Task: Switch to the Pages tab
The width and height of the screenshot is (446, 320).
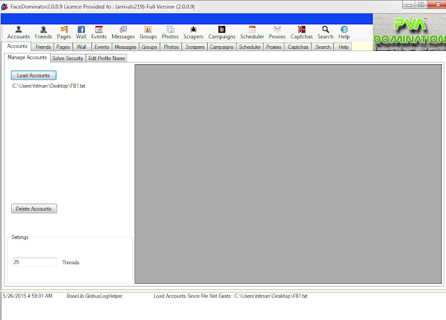Action: 63,47
